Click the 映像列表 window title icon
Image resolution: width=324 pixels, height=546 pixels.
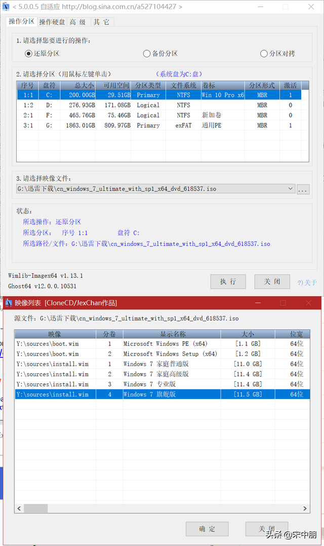pyautogui.click(x=9, y=303)
